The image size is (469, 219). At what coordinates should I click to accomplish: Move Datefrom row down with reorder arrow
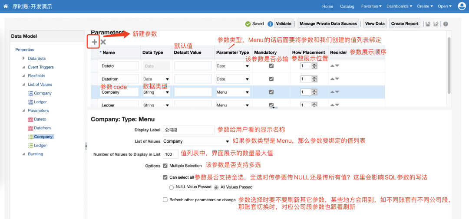[337, 79]
